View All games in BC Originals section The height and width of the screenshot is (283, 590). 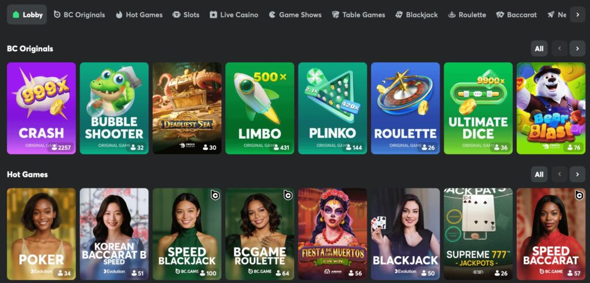(x=539, y=48)
